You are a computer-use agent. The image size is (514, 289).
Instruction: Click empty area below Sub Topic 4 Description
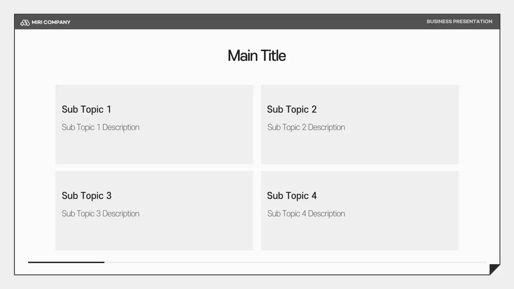(x=360, y=235)
